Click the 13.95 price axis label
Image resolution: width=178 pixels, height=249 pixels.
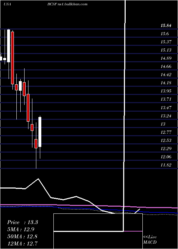click(x=166, y=91)
